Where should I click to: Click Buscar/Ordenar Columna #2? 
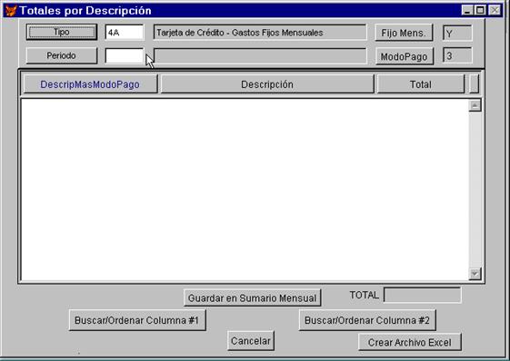367,320
